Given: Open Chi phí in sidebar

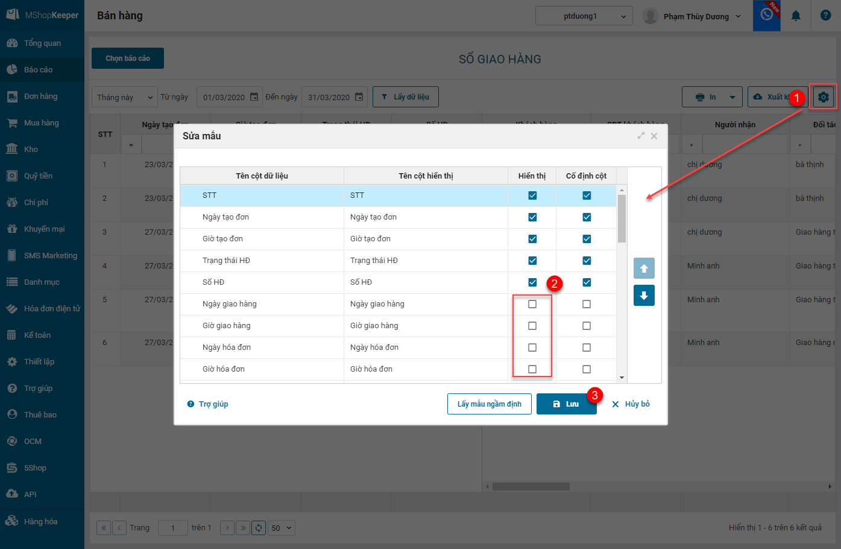Looking at the screenshot, I should [x=42, y=203].
